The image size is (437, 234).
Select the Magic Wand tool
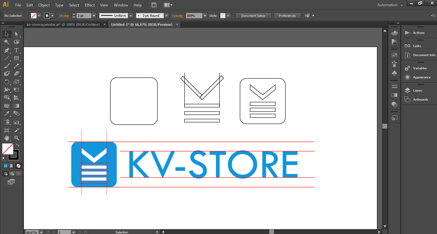(6, 42)
